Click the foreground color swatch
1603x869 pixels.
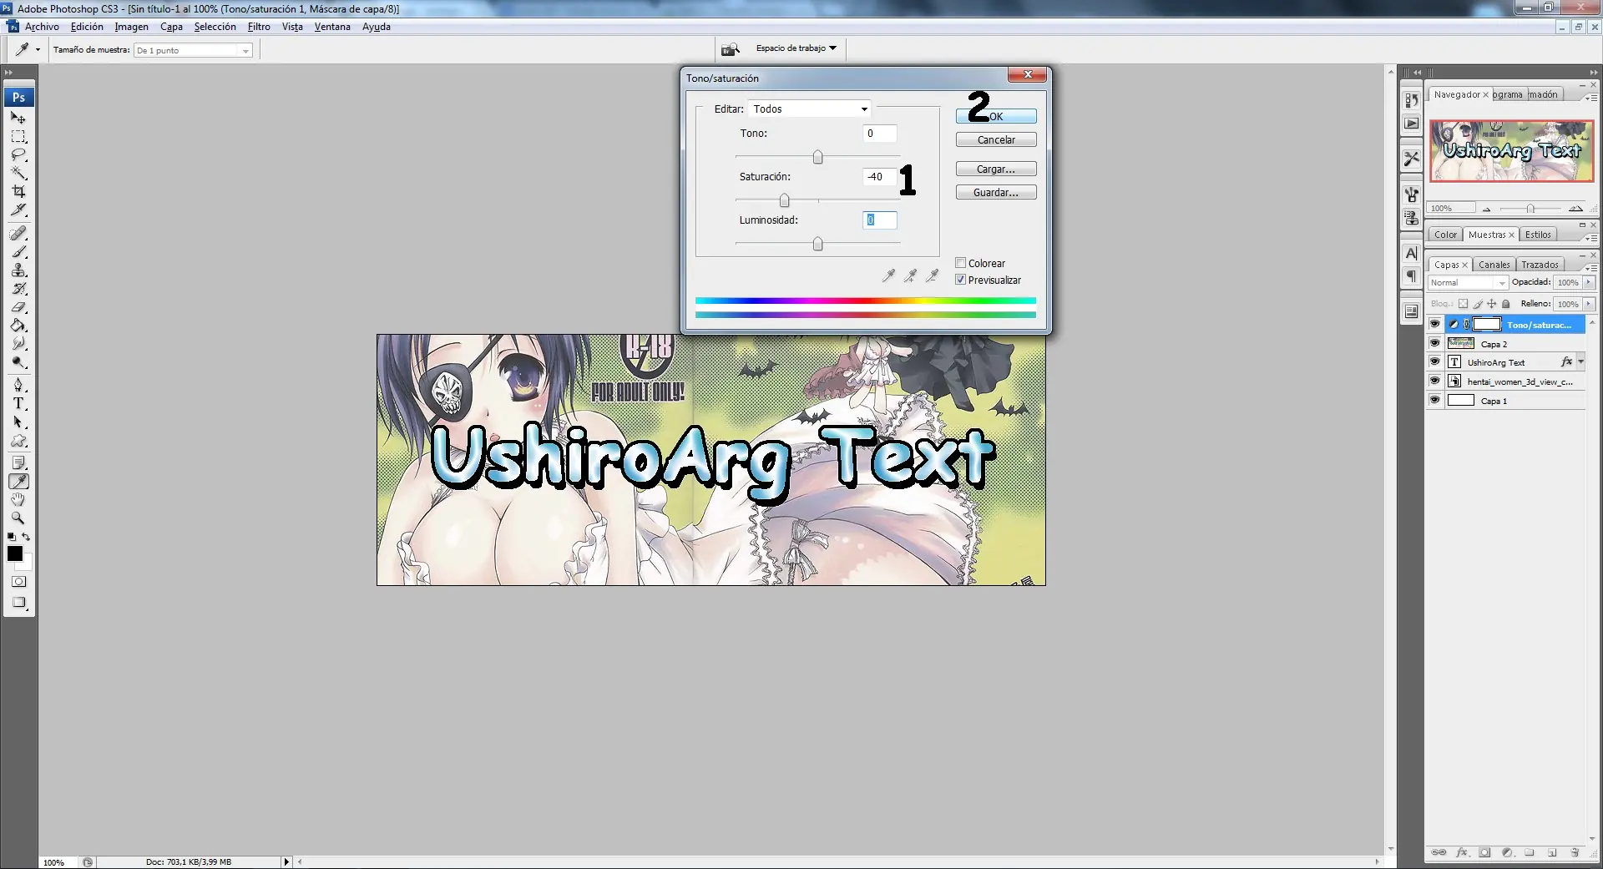(15, 553)
